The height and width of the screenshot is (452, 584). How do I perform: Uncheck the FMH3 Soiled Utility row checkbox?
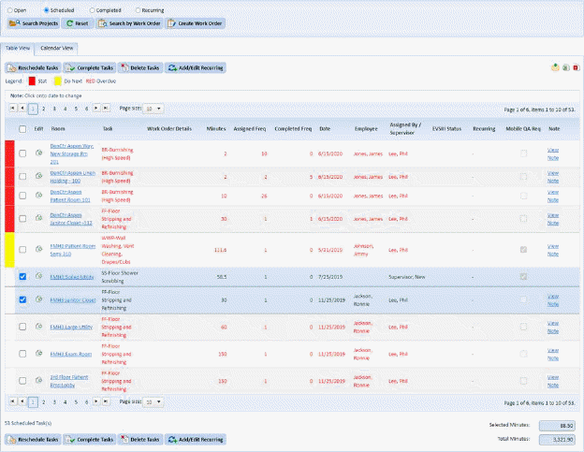(x=22, y=277)
